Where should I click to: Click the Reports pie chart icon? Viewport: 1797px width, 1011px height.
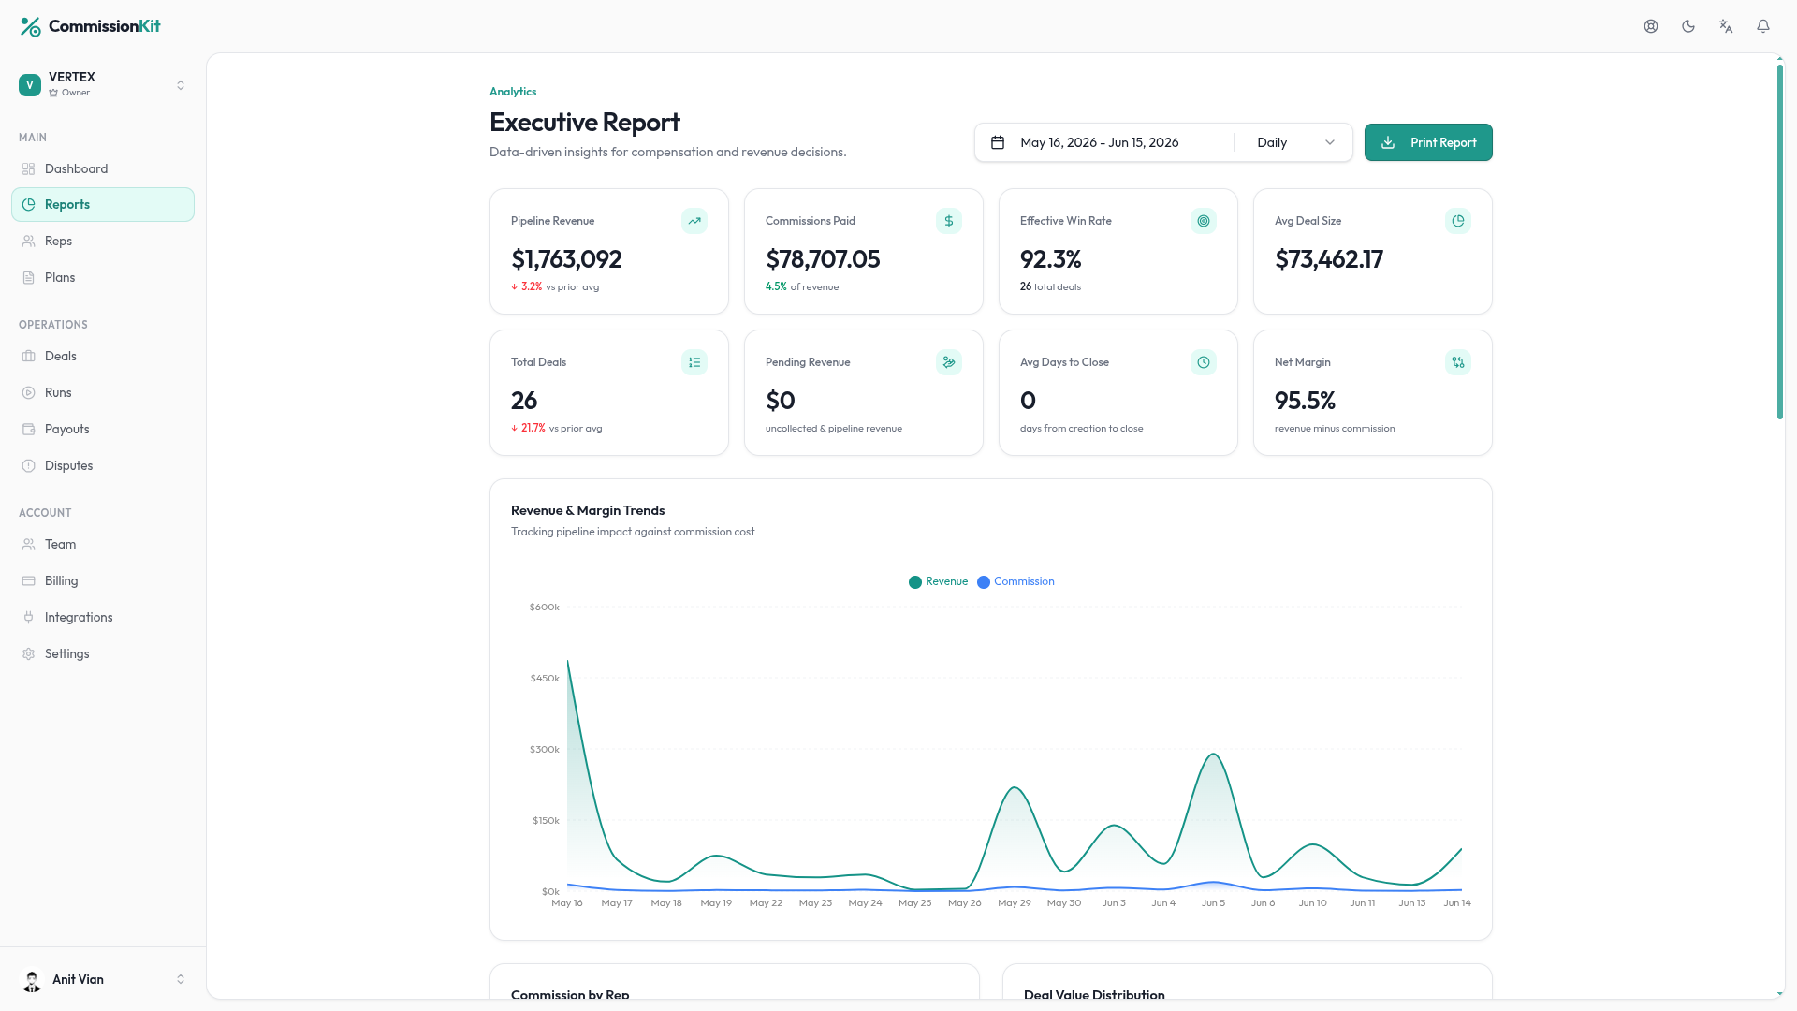click(x=29, y=204)
